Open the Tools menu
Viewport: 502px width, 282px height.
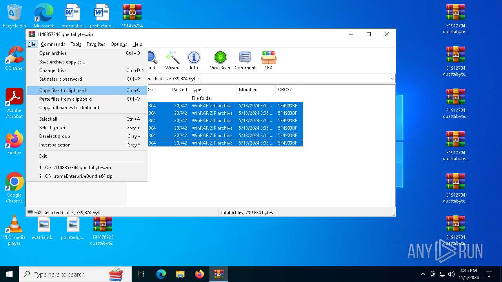pyautogui.click(x=76, y=44)
